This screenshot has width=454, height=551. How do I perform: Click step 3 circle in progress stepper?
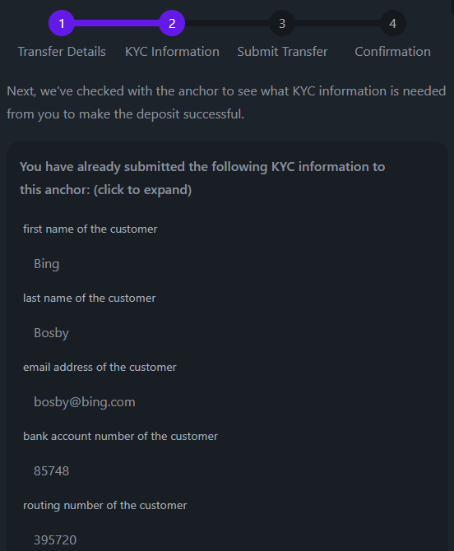click(x=282, y=23)
